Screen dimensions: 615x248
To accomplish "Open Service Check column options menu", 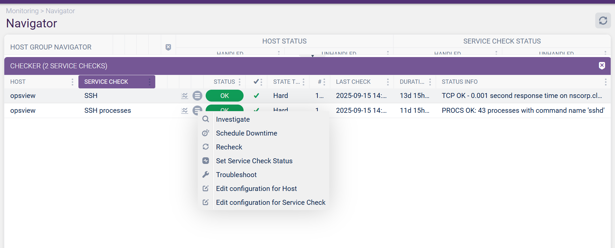I will [150, 82].
